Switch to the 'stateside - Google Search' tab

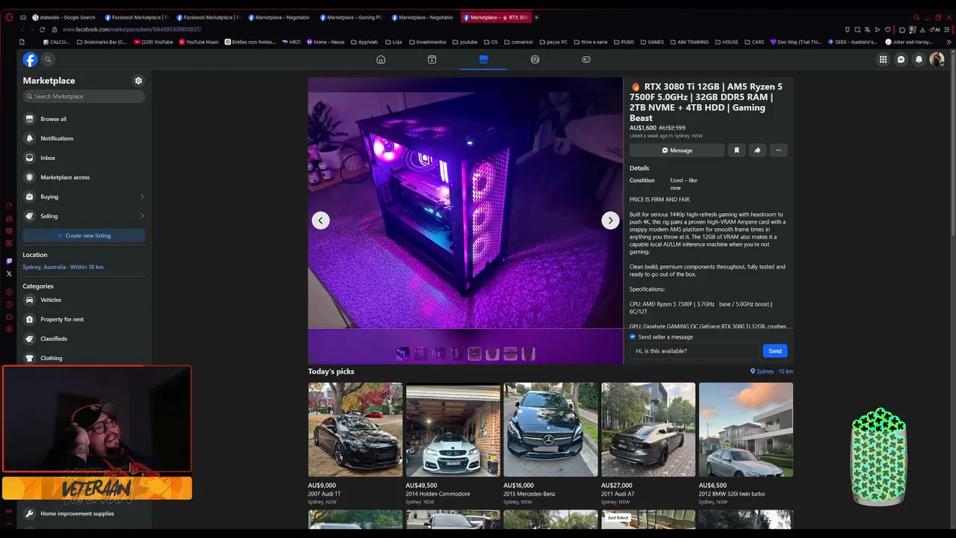(64, 17)
